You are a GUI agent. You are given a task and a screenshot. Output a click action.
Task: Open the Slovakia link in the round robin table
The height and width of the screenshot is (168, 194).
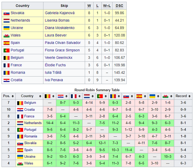pos(30,143)
